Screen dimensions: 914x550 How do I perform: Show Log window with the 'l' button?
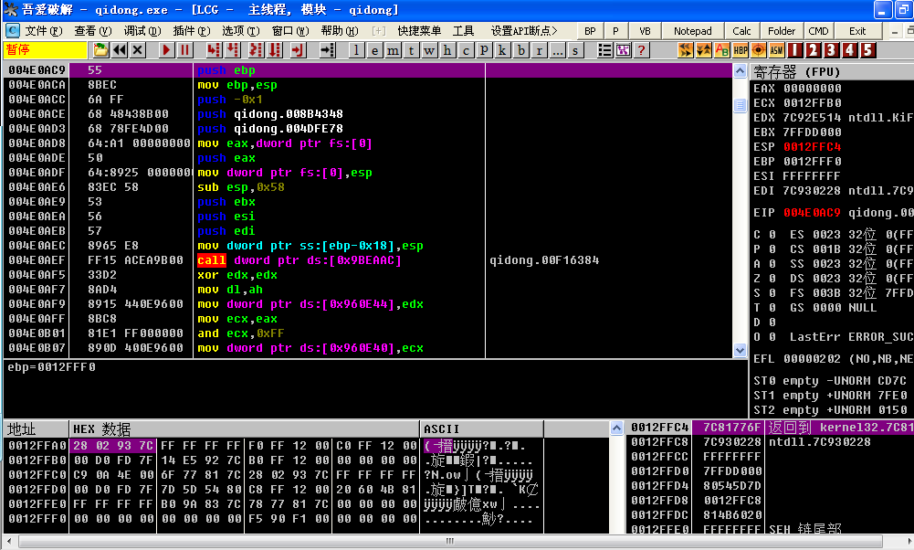point(356,50)
